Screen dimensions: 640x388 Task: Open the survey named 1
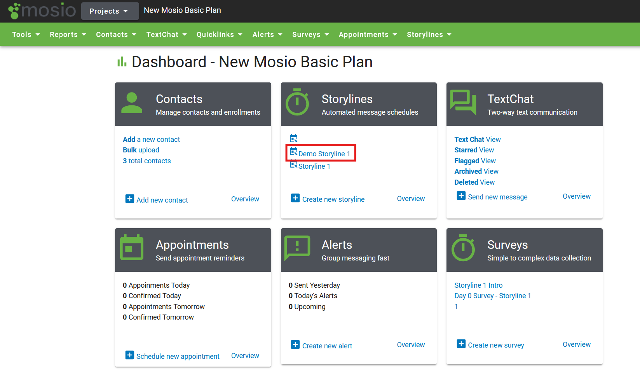pyautogui.click(x=456, y=307)
